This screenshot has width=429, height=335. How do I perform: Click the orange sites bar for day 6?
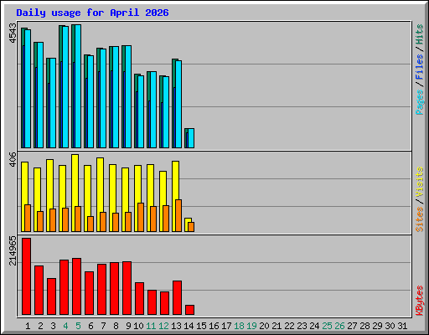[x=90, y=224]
